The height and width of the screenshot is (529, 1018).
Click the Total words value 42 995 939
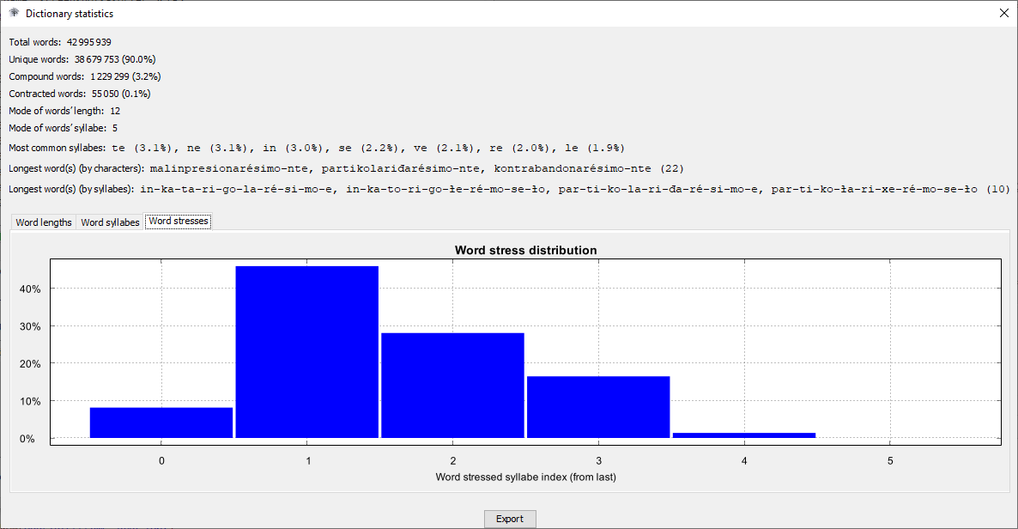[x=89, y=42]
